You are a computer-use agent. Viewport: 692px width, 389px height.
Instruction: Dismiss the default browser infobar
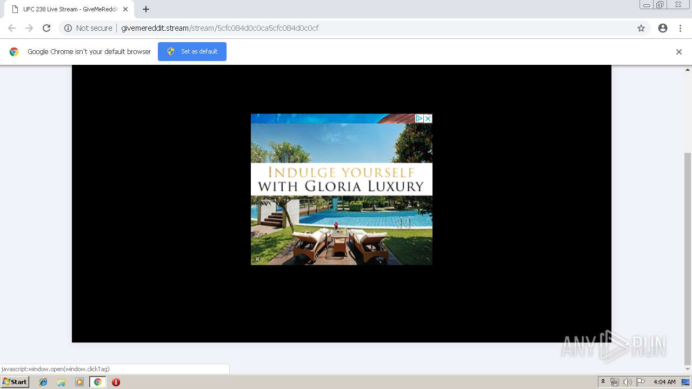[x=679, y=52]
